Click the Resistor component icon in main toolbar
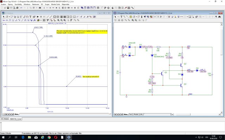The height and width of the screenshot is (140, 225). [x=47, y=8]
